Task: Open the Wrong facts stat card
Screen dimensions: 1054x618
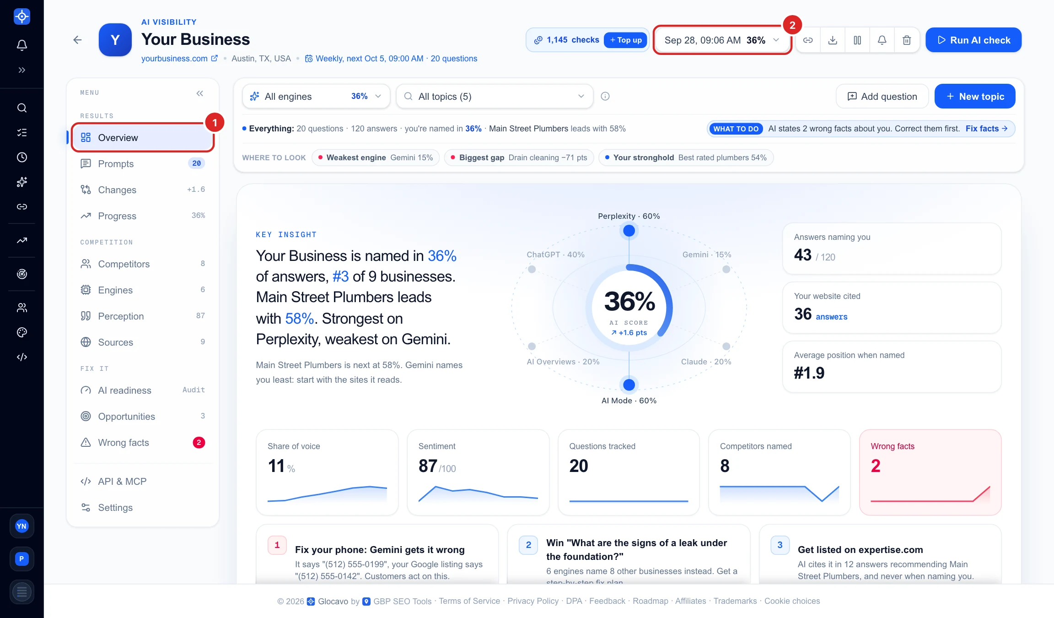Action: pos(930,472)
